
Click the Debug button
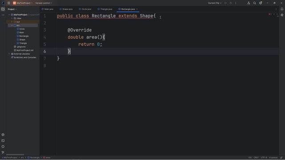[231, 3]
